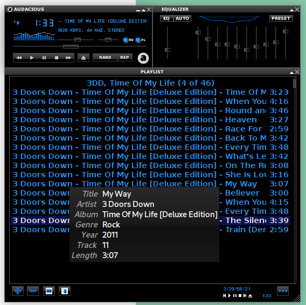Click the song position seek bar handle
Viewport: 306px width, 305px height.
point(71,46)
